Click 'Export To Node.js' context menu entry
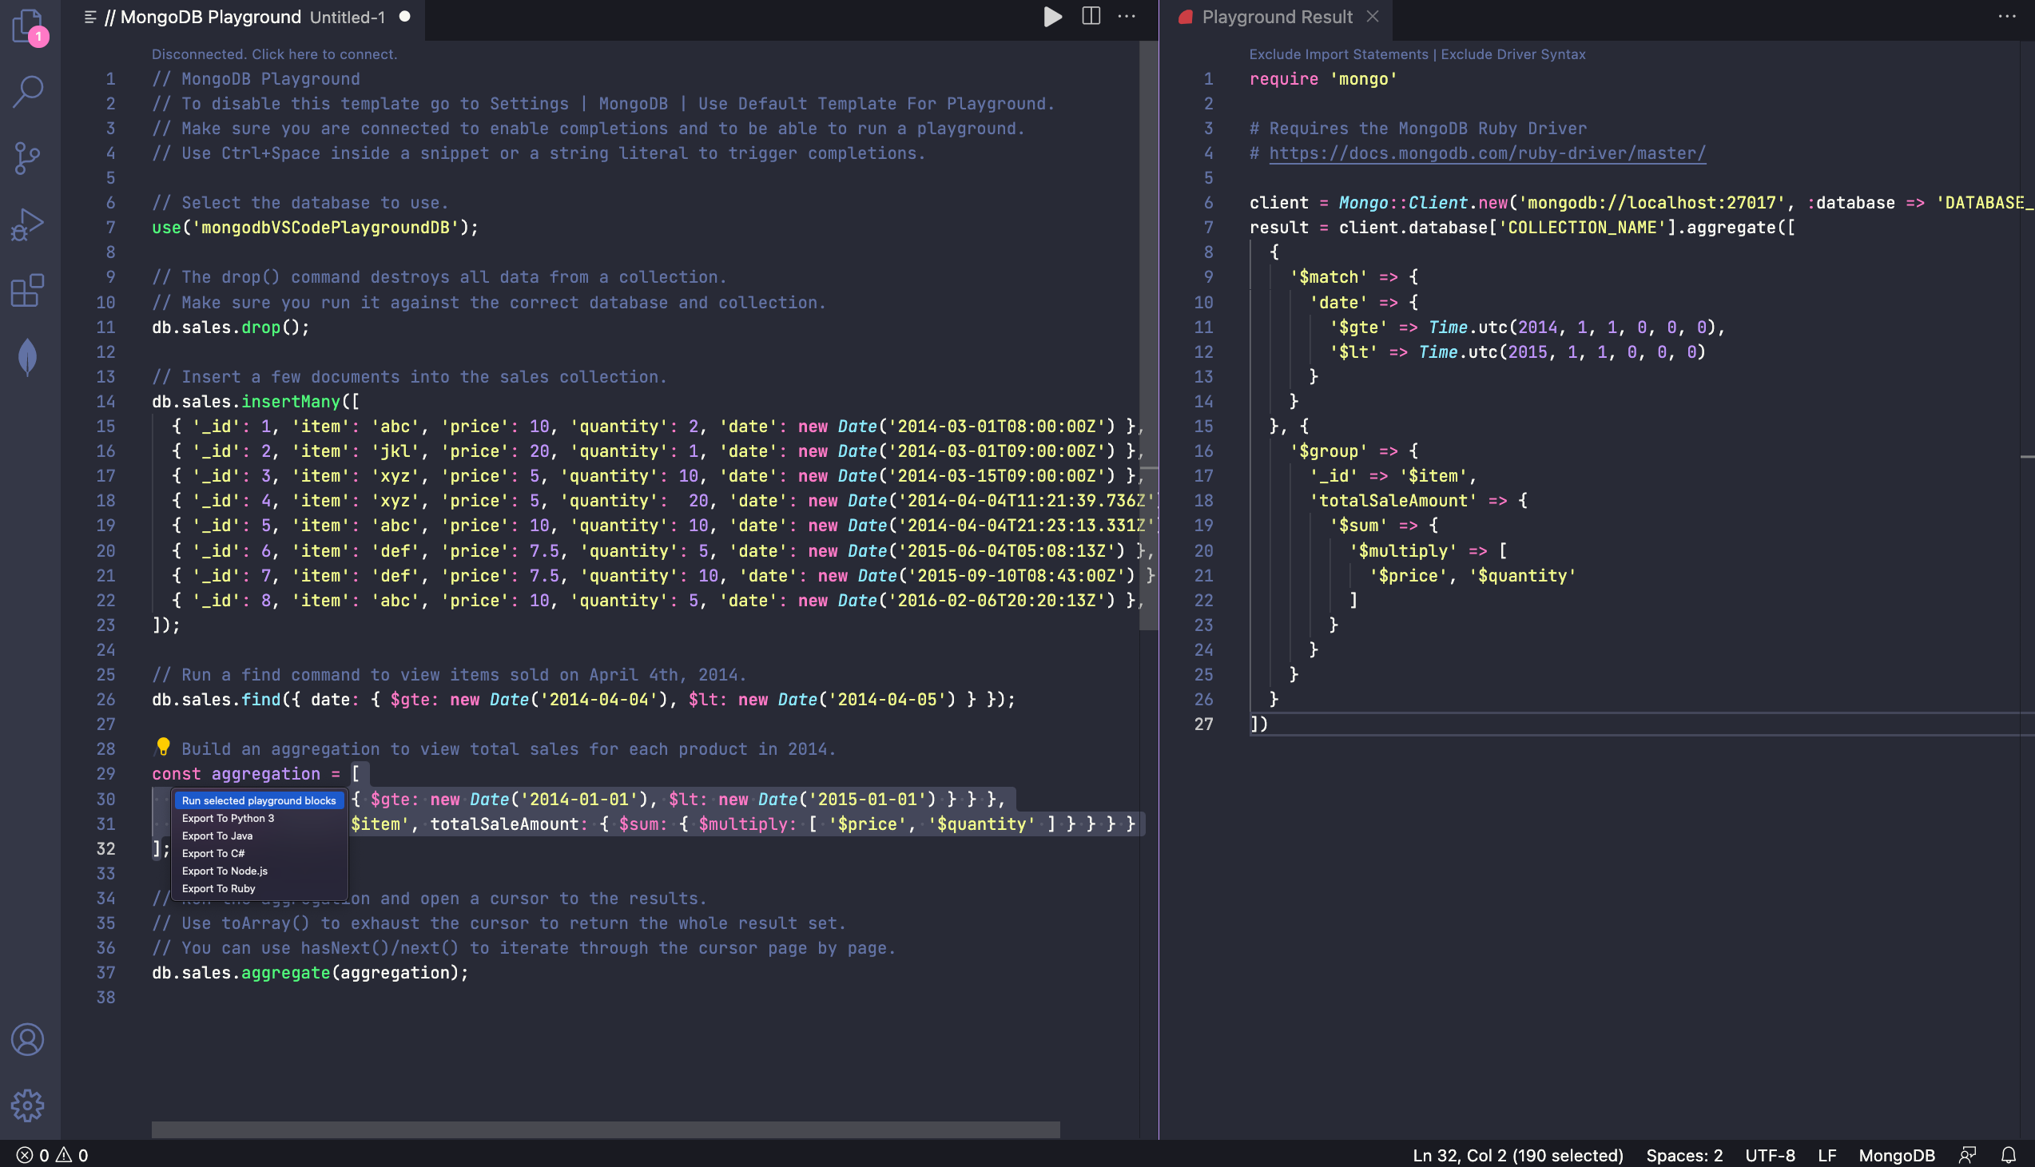This screenshot has height=1167, width=2035. click(x=225, y=869)
